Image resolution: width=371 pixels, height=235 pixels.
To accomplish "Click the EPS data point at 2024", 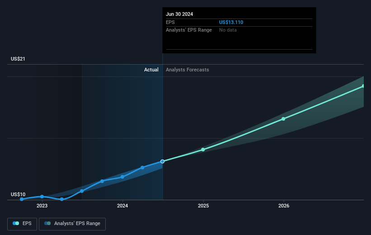I will (x=122, y=177).
